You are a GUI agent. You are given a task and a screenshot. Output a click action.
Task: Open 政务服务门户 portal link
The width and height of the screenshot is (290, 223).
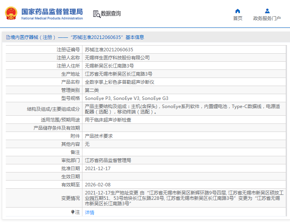click(267, 19)
